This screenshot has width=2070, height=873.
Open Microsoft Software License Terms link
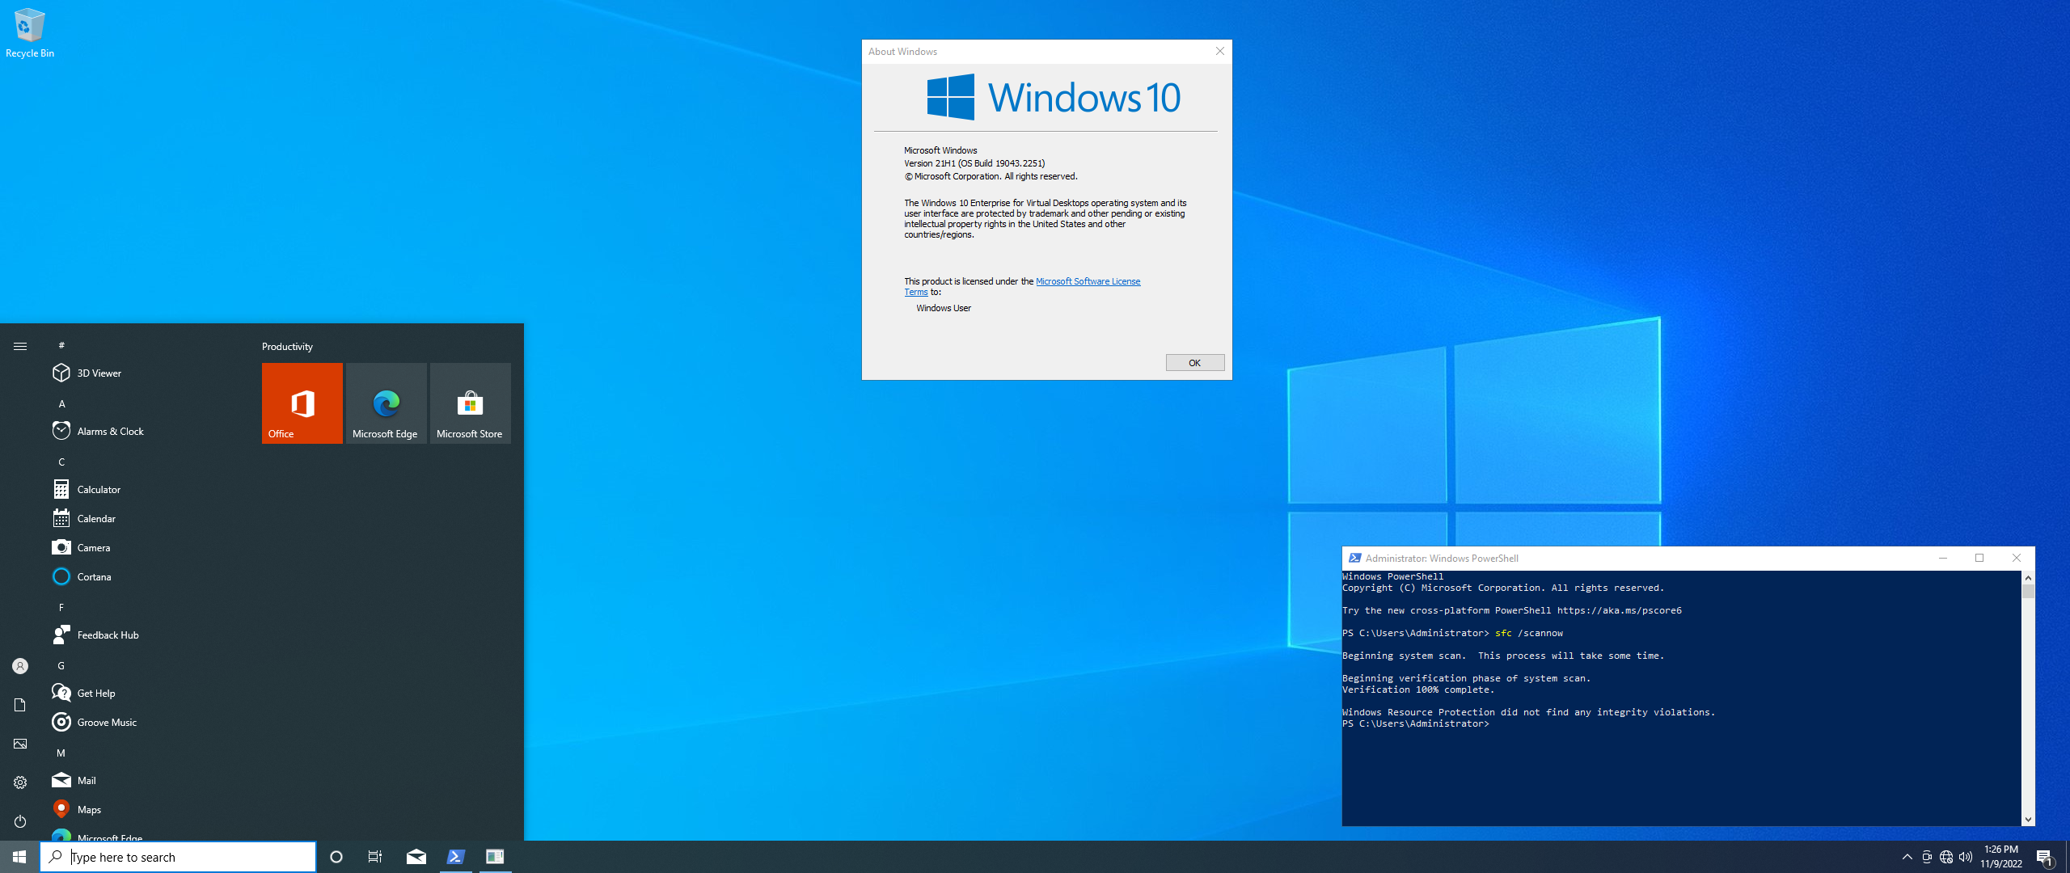[x=1088, y=281]
